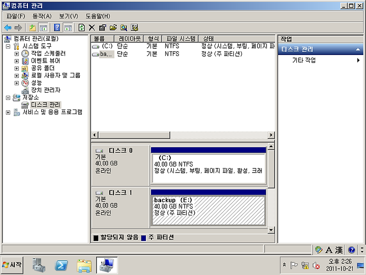Screen dimensions: 366x275
Task: Open the Properties toolbar icon
Action: tap(102, 28)
